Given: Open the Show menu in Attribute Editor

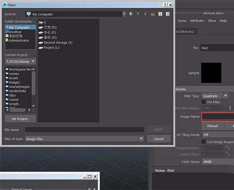Looking at the screenshot, I should [x=212, y=21].
